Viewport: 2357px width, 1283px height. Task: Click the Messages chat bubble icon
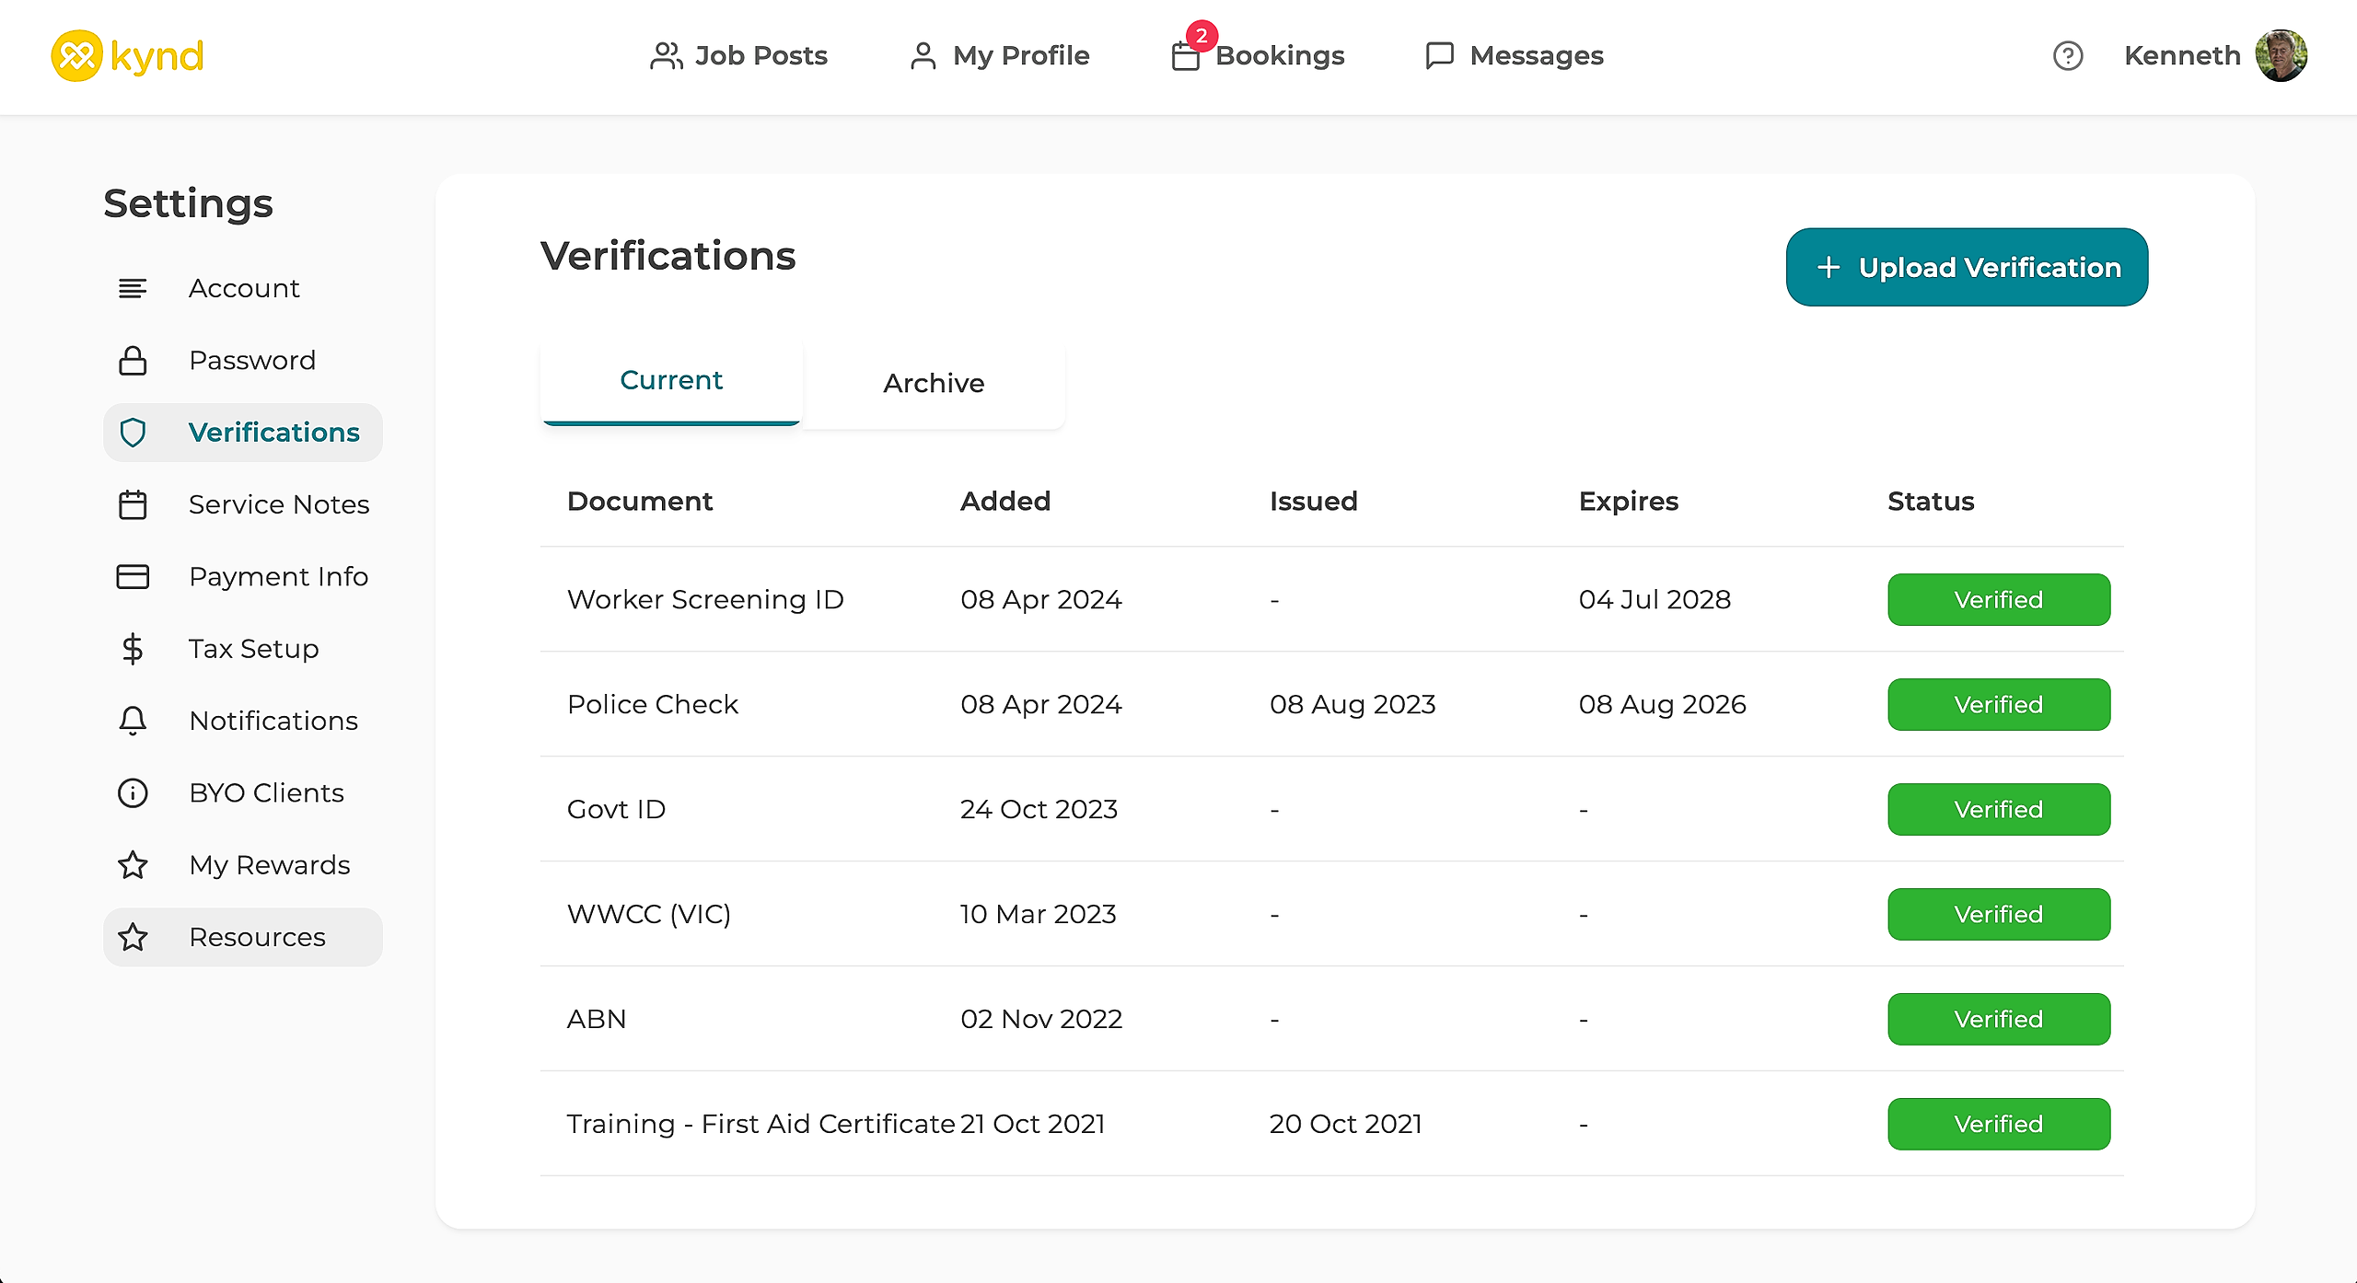tap(1439, 56)
